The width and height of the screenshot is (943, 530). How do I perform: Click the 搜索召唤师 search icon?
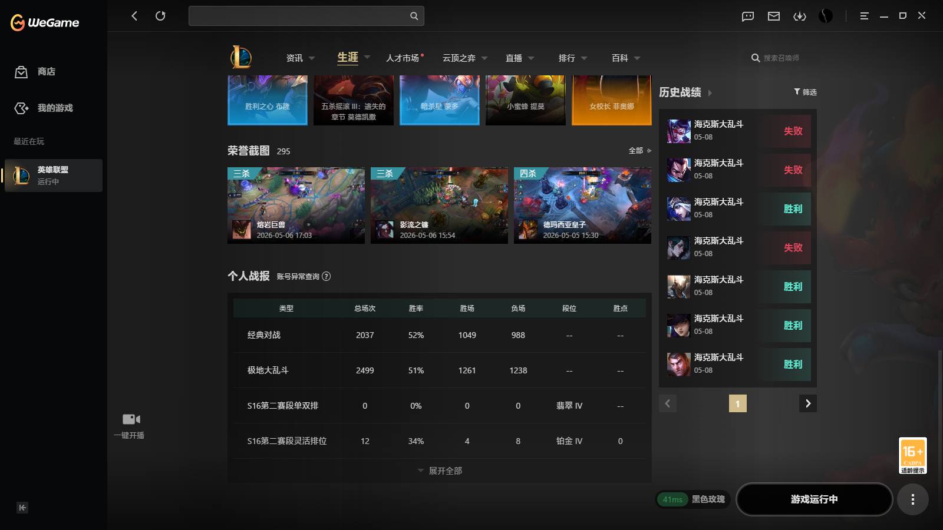coord(756,58)
